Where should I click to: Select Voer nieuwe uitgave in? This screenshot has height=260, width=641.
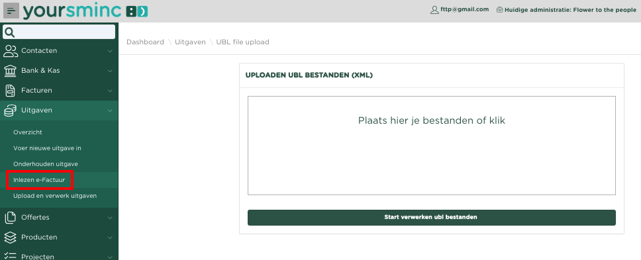pyautogui.click(x=47, y=148)
